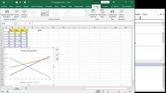The image size is (166, 93).
Task: Open Cambiar colores palette
Action: click(24, 14)
